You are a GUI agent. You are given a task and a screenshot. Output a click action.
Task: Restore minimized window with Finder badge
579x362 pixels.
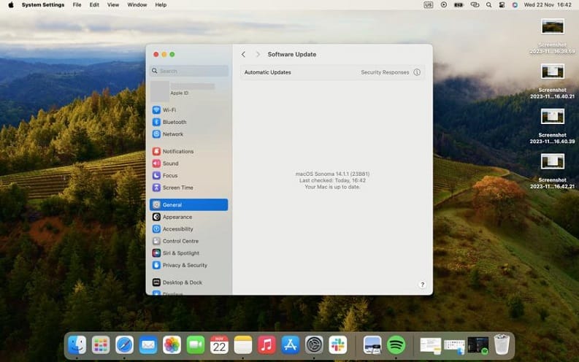[454, 347]
